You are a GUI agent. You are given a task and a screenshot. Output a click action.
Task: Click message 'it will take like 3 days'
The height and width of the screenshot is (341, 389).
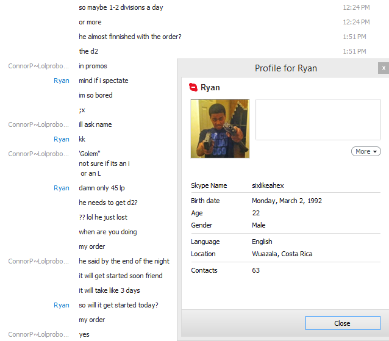[109, 290]
